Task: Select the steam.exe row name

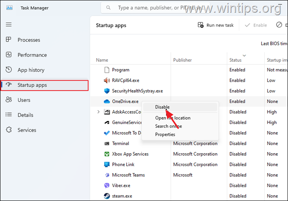Action: tap(122, 196)
